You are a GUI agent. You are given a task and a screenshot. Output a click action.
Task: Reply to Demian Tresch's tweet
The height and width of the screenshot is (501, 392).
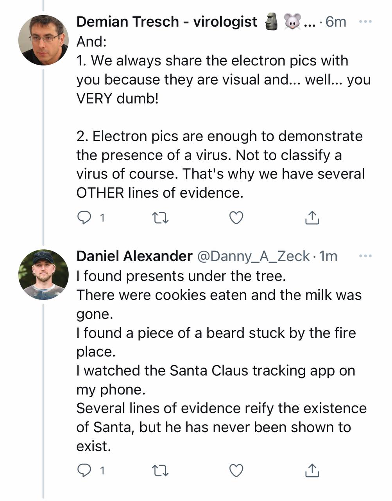[x=85, y=218]
